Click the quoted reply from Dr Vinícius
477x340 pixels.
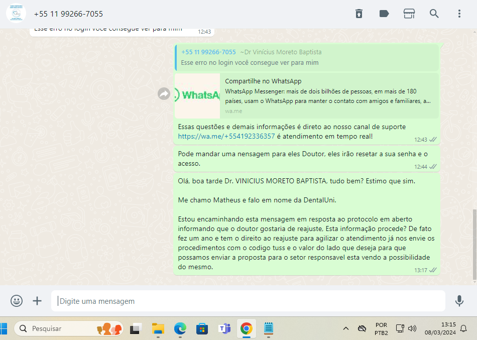(x=307, y=58)
